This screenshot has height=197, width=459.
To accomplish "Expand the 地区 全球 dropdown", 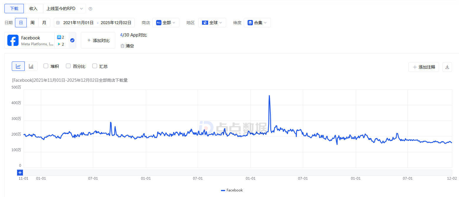I will (x=212, y=23).
